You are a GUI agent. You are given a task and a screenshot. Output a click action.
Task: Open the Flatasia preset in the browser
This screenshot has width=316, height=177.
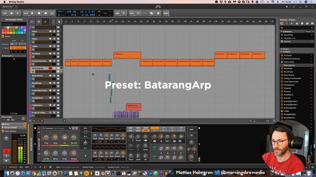coord(296,91)
